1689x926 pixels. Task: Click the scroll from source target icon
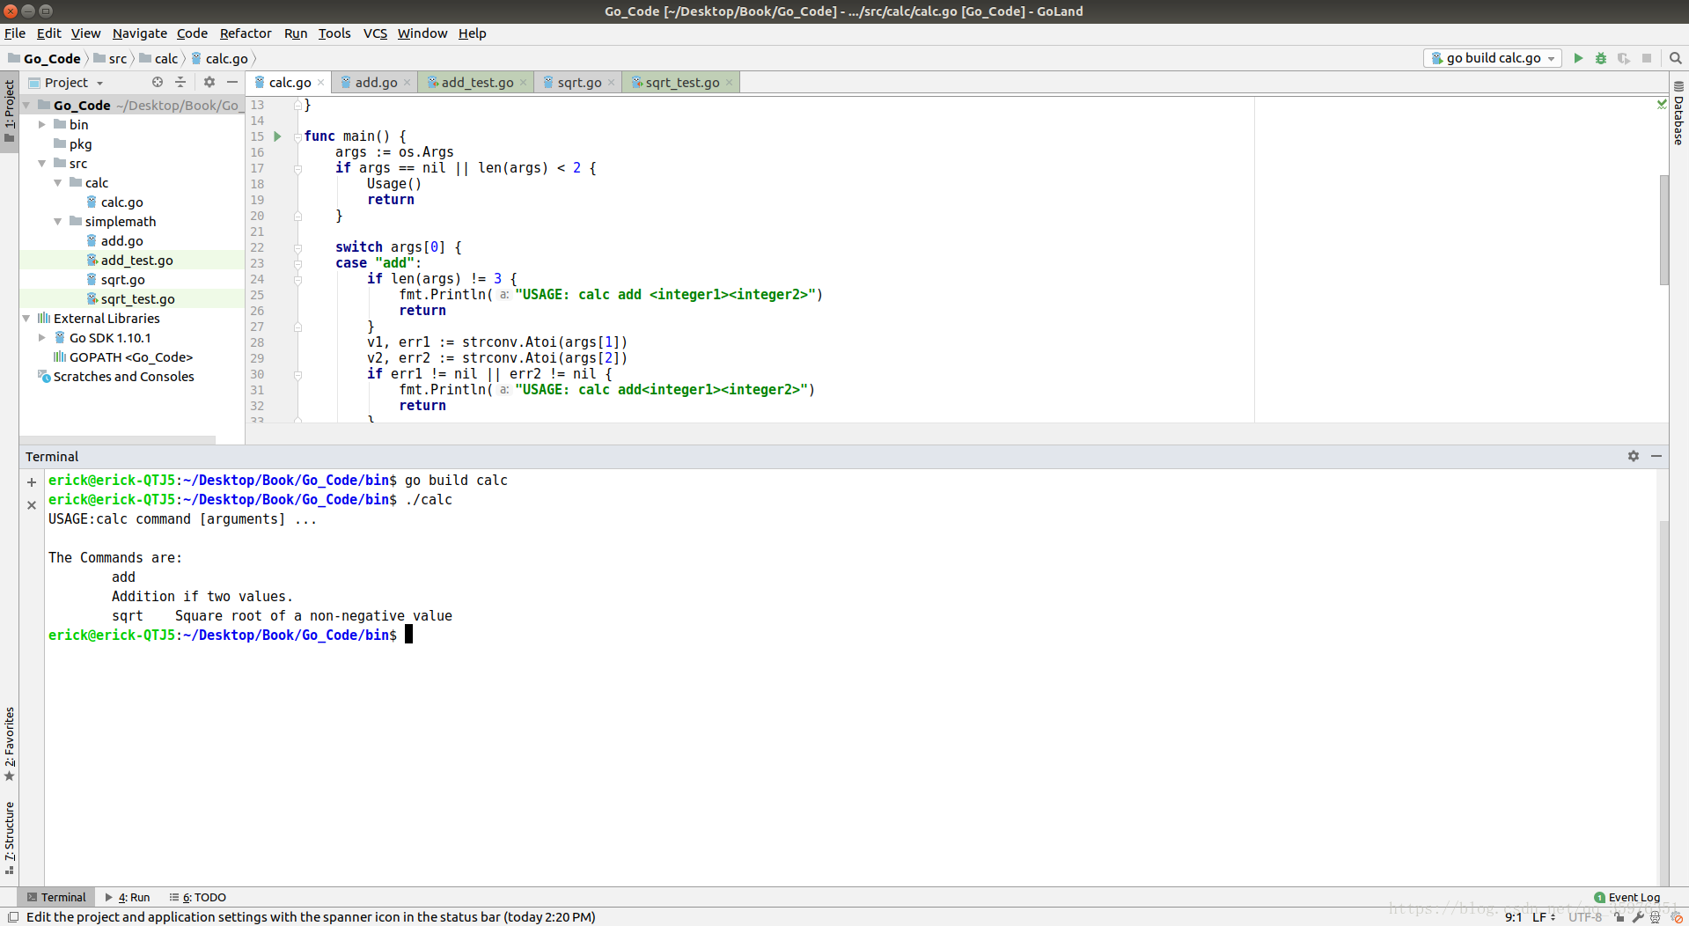click(x=158, y=82)
